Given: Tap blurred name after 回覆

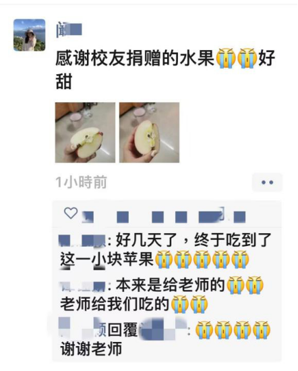Looking at the screenshot, I should coord(163,329).
